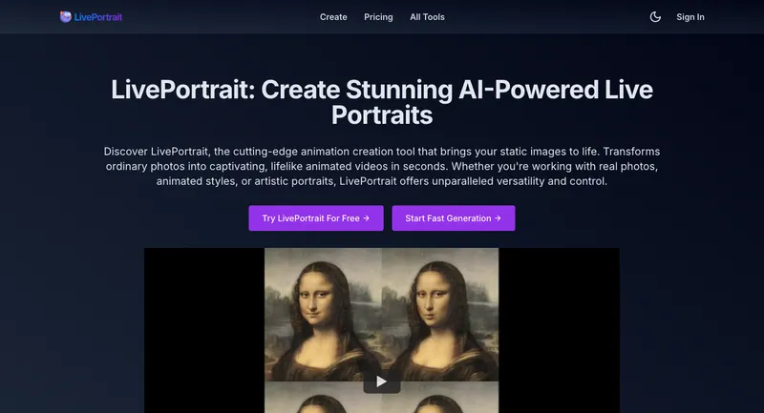Toggle dark mode with moon icon
Screen dimensions: 764x413
coord(655,17)
